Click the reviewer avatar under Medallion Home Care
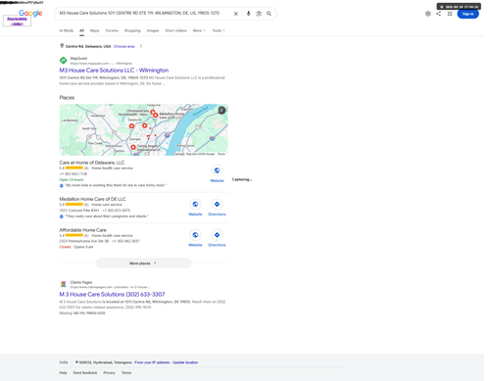Viewport: 490px width, 381px height. pos(62,216)
